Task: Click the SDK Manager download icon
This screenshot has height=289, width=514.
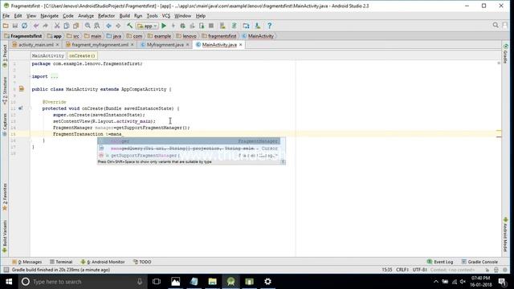Action: pyautogui.click(x=258, y=26)
